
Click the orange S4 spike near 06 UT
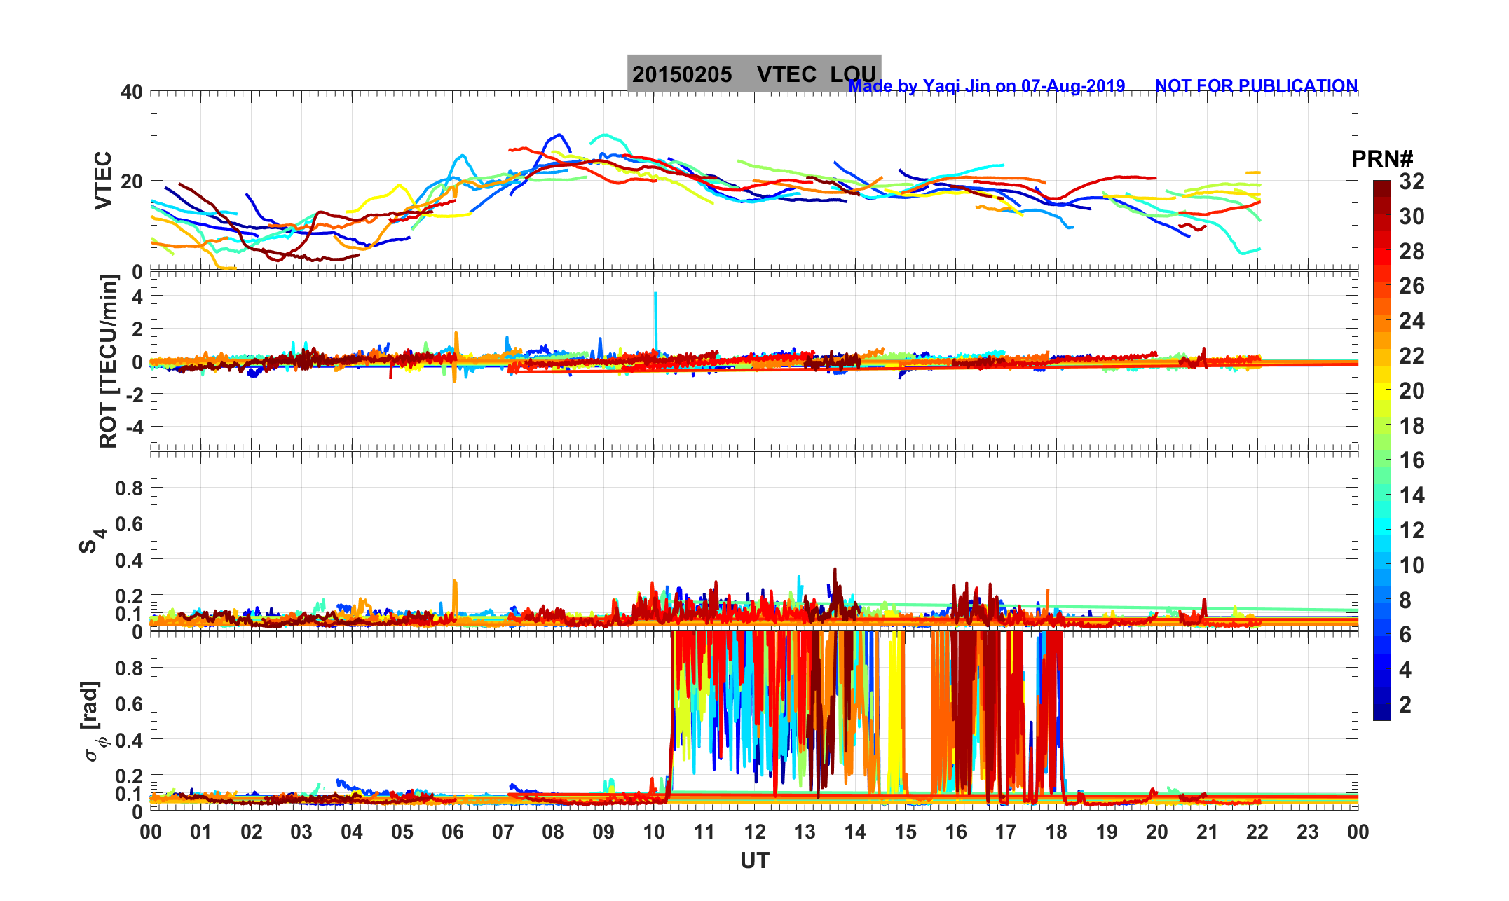click(455, 589)
